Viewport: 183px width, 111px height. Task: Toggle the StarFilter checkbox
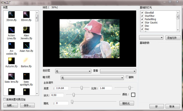pyautogui.click(x=142, y=16)
